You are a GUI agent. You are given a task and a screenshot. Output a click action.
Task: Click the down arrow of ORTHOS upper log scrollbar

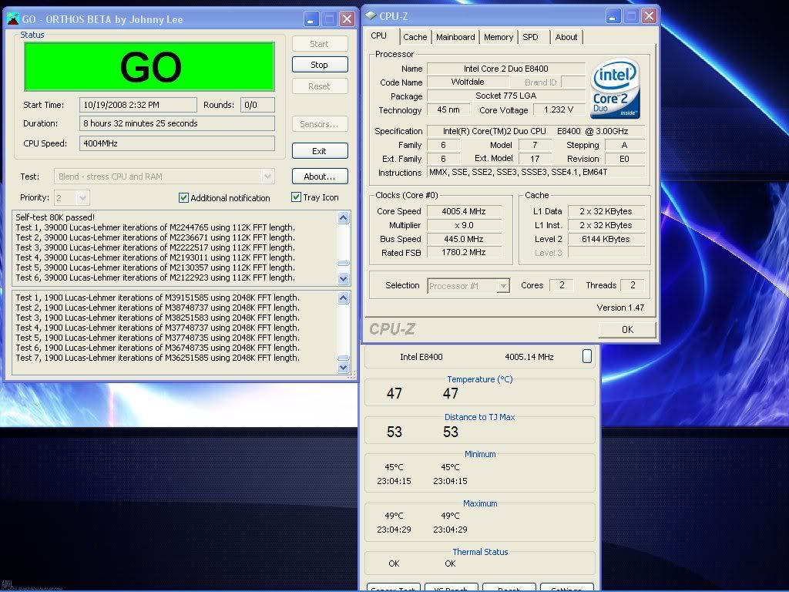pyautogui.click(x=343, y=277)
